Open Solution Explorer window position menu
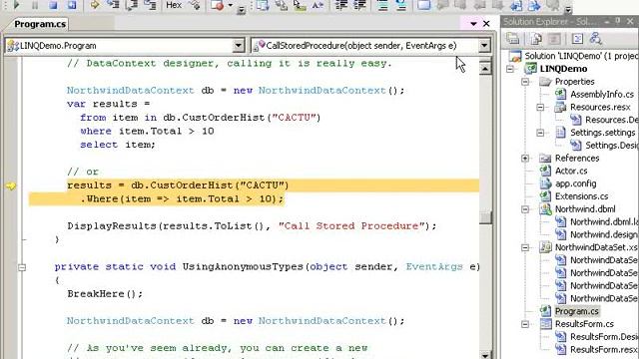 pos(606,21)
